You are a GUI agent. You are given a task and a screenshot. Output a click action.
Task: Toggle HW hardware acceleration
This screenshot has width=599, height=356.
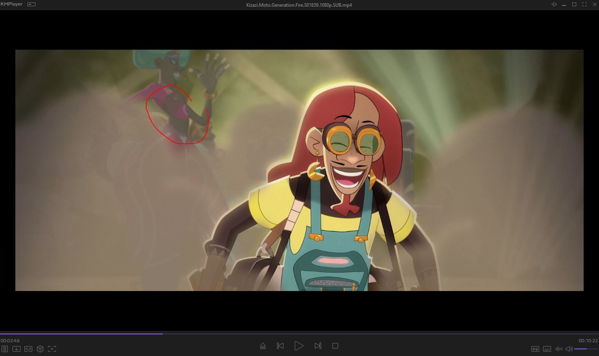pos(535,349)
